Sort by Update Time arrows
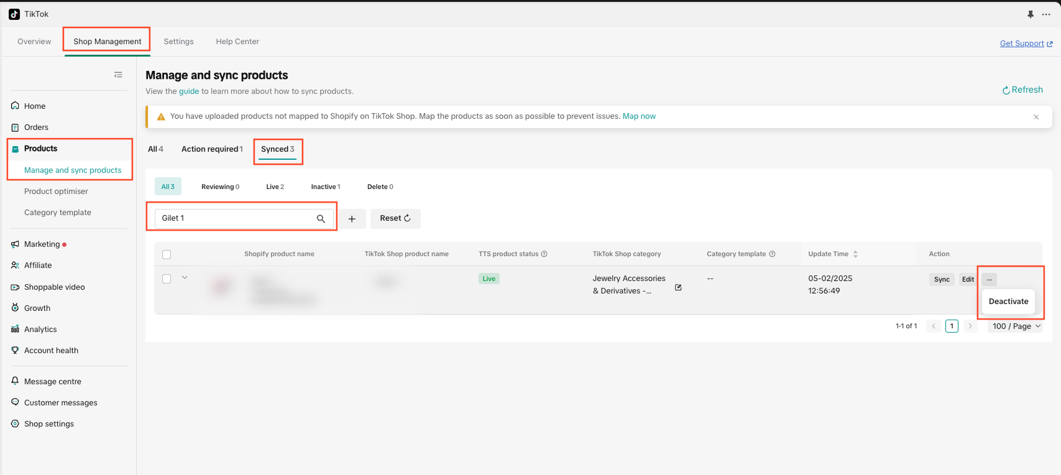1061x475 pixels. coord(855,254)
